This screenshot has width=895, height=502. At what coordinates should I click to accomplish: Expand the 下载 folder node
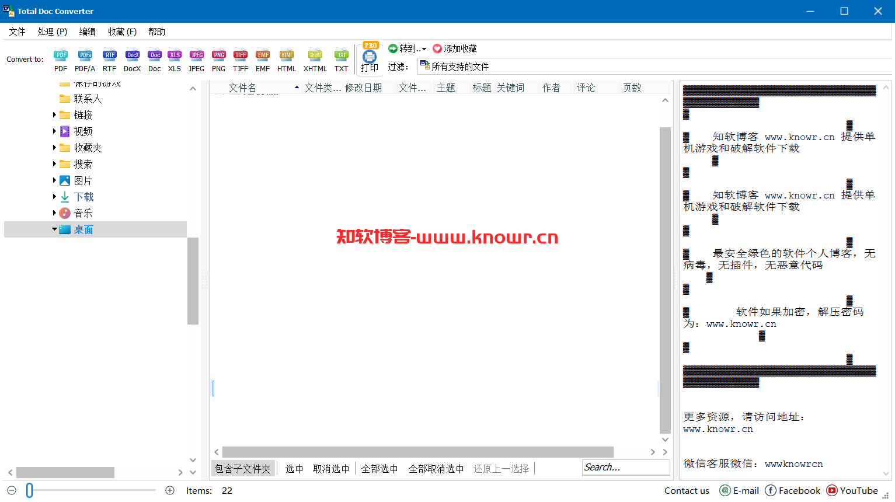[55, 197]
